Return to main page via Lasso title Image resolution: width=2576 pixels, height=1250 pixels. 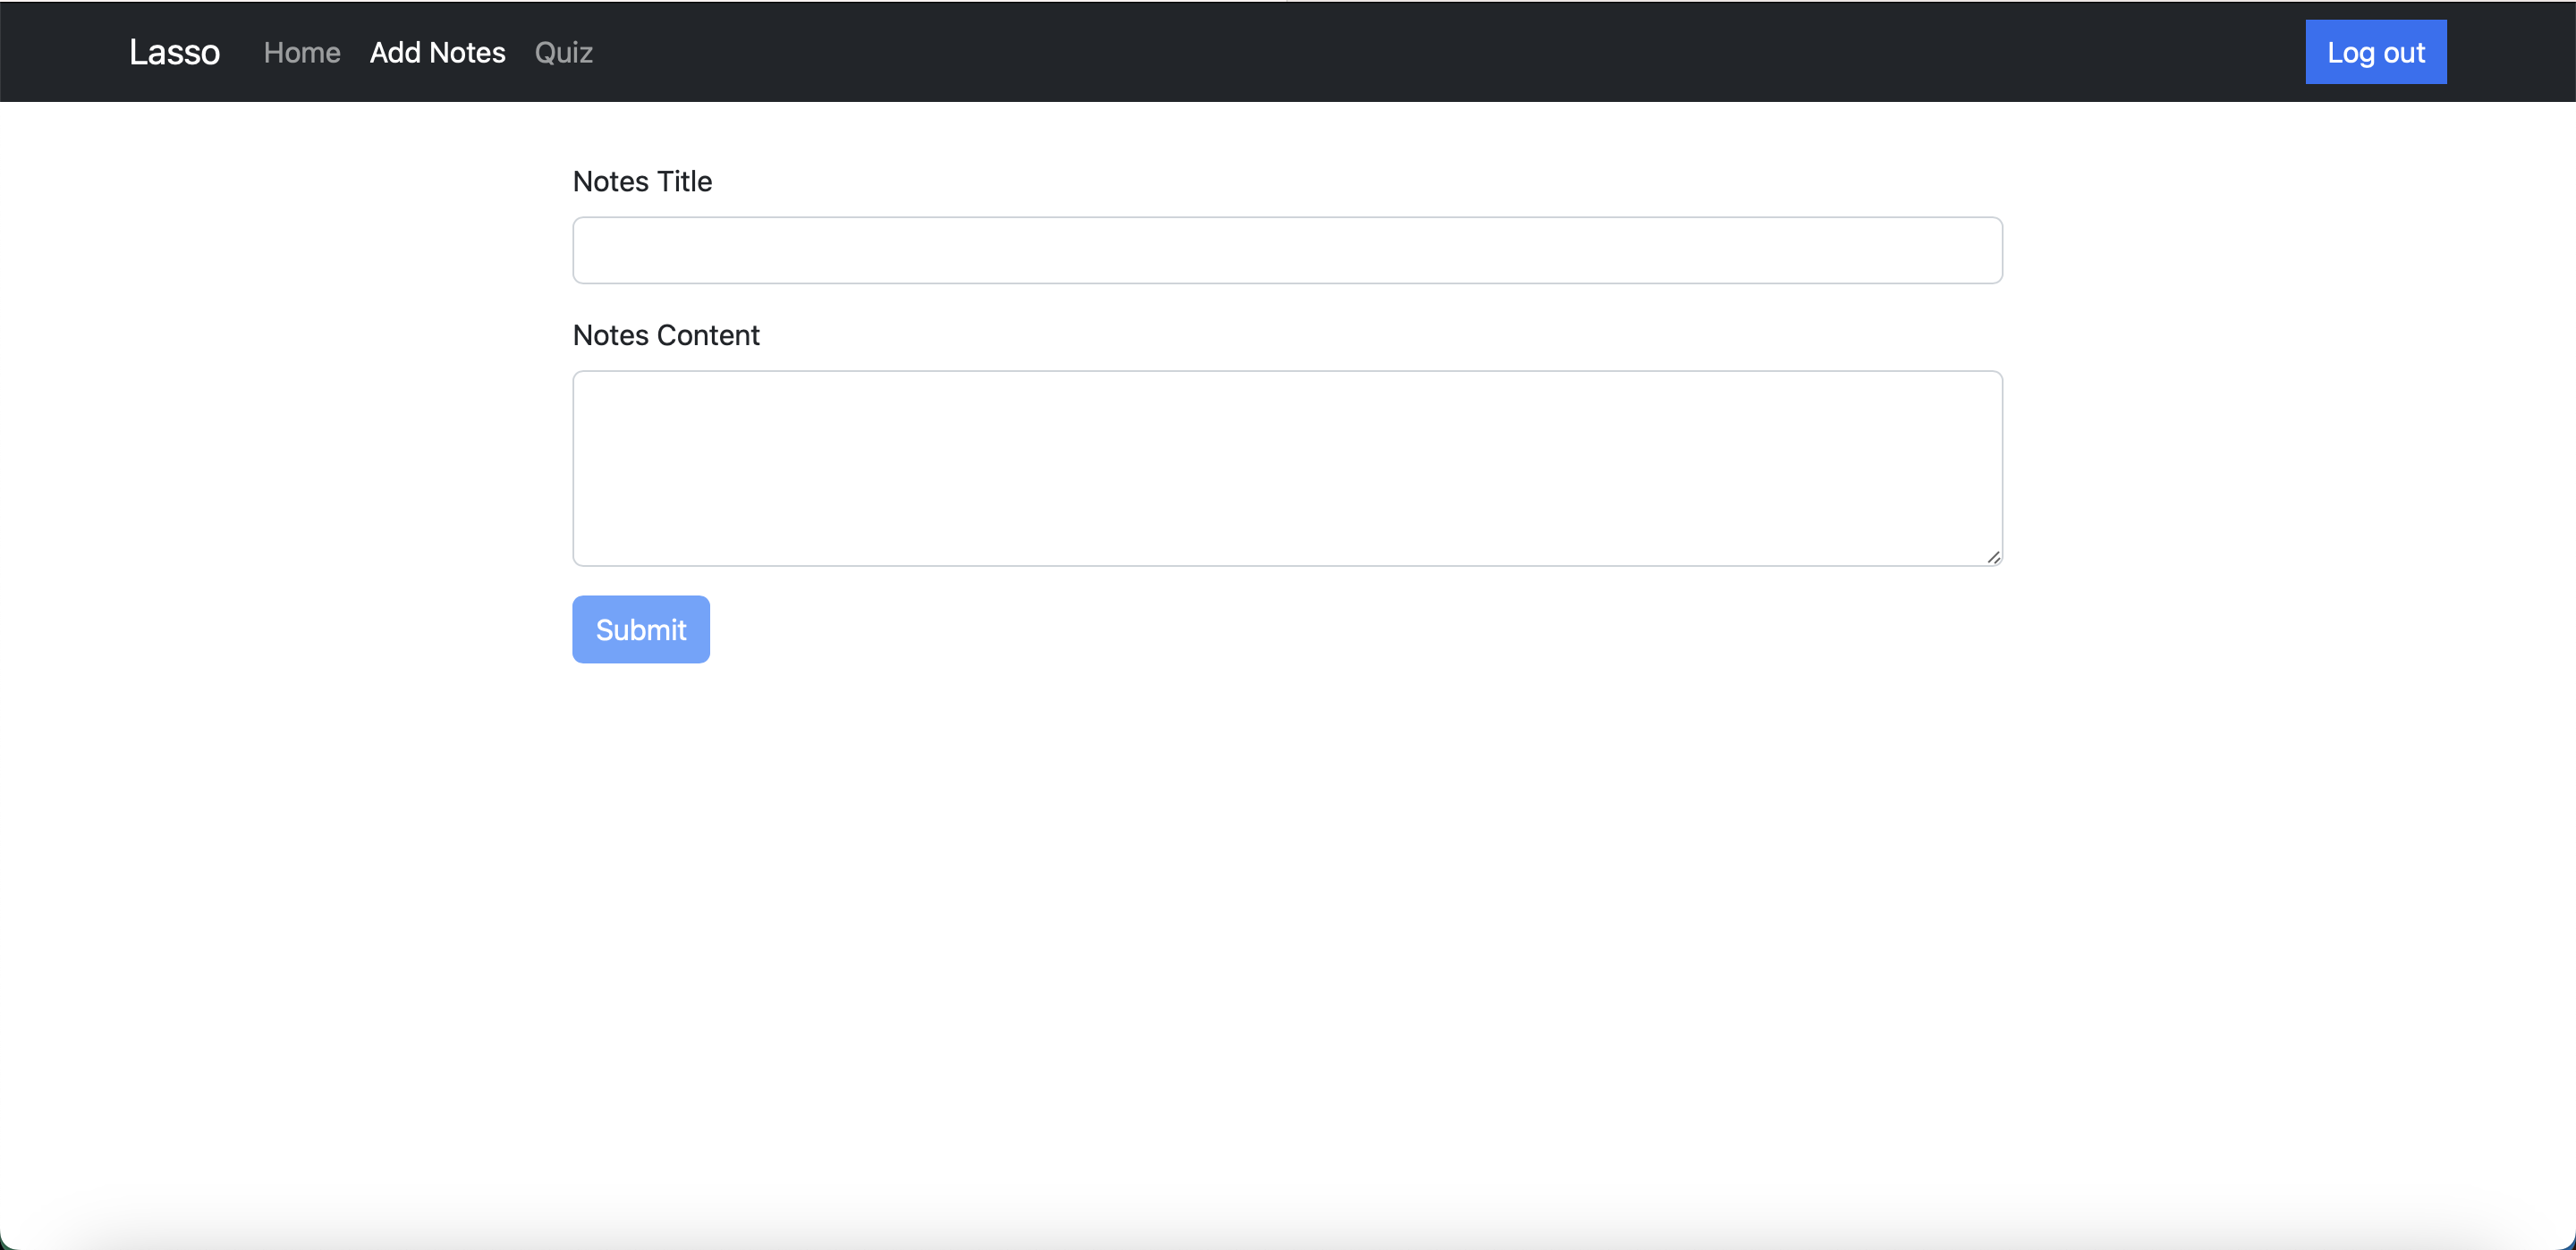click(x=174, y=52)
